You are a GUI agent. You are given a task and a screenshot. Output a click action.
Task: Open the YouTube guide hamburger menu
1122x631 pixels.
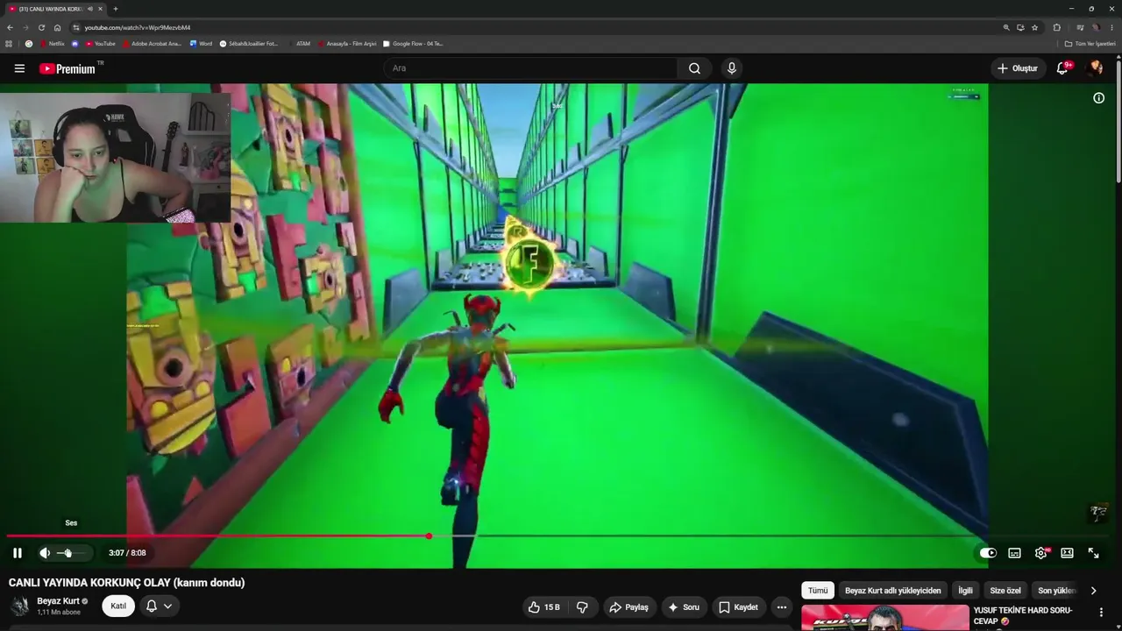pyautogui.click(x=19, y=68)
